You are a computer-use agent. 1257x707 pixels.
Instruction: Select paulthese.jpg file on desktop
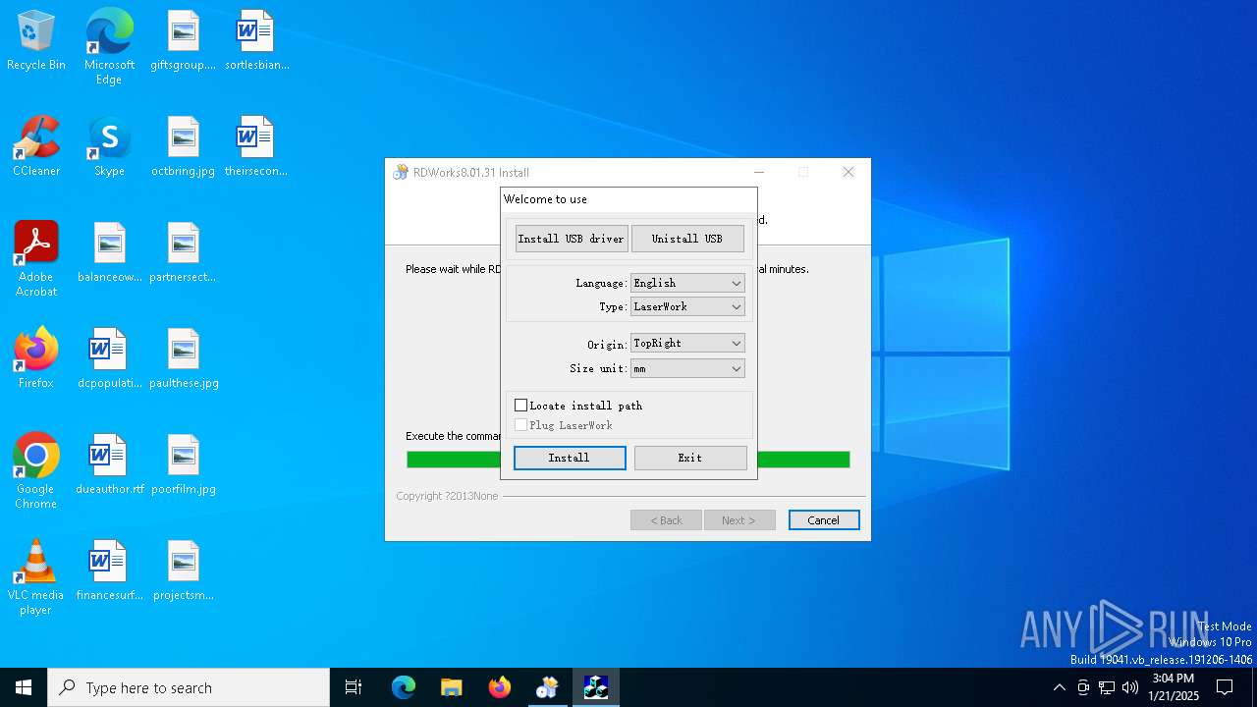pyautogui.click(x=183, y=359)
